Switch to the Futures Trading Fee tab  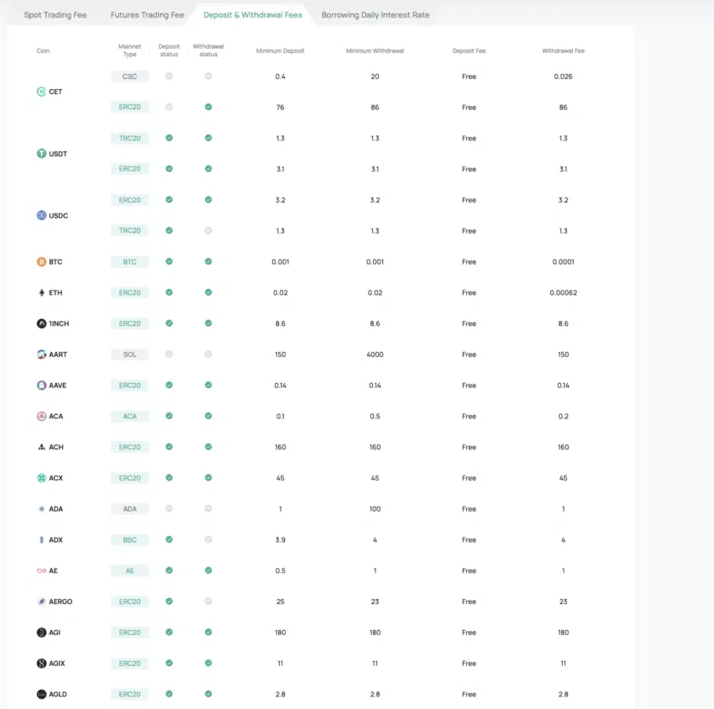pos(147,15)
